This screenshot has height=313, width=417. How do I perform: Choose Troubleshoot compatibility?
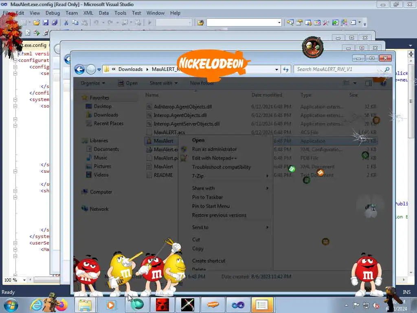coord(221,167)
